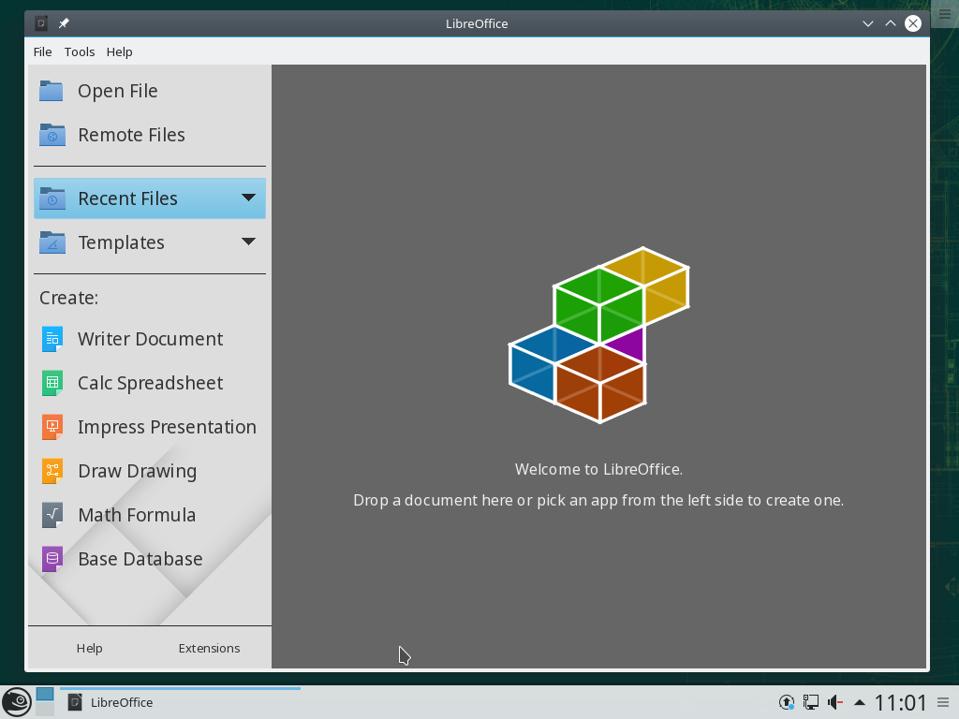Unmute the system volume in the tray
Image resolution: width=959 pixels, height=719 pixels.
tap(834, 702)
